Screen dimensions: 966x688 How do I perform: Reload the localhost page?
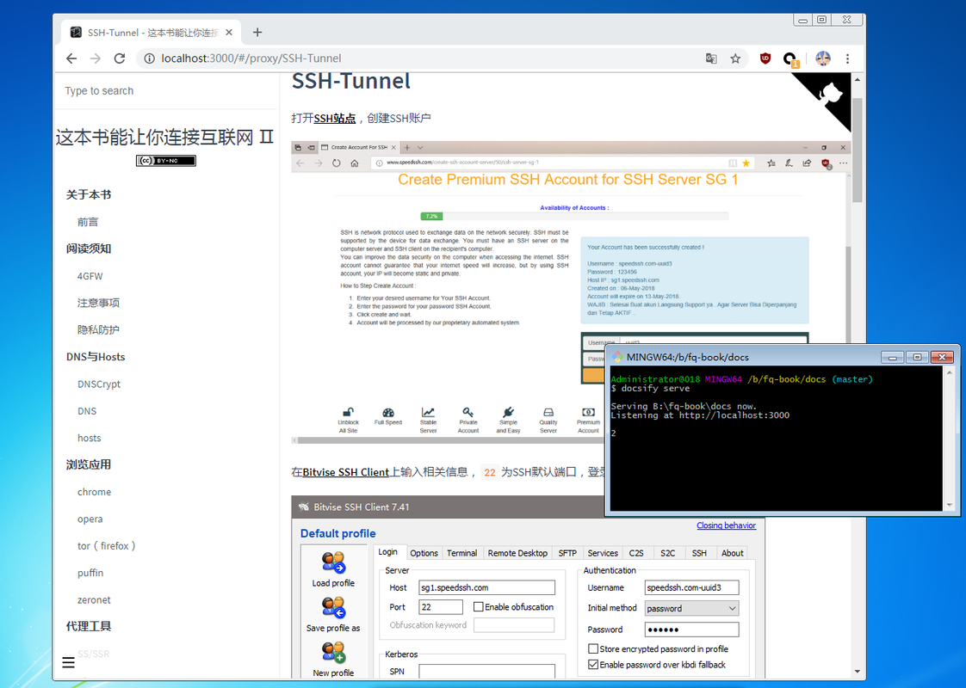120,58
